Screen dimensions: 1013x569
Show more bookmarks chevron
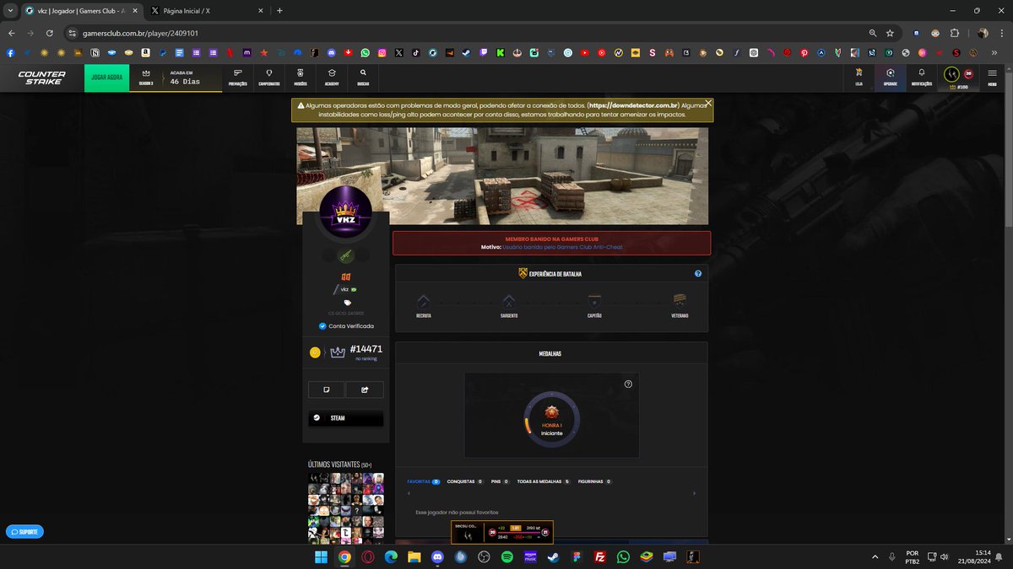tap(994, 52)
